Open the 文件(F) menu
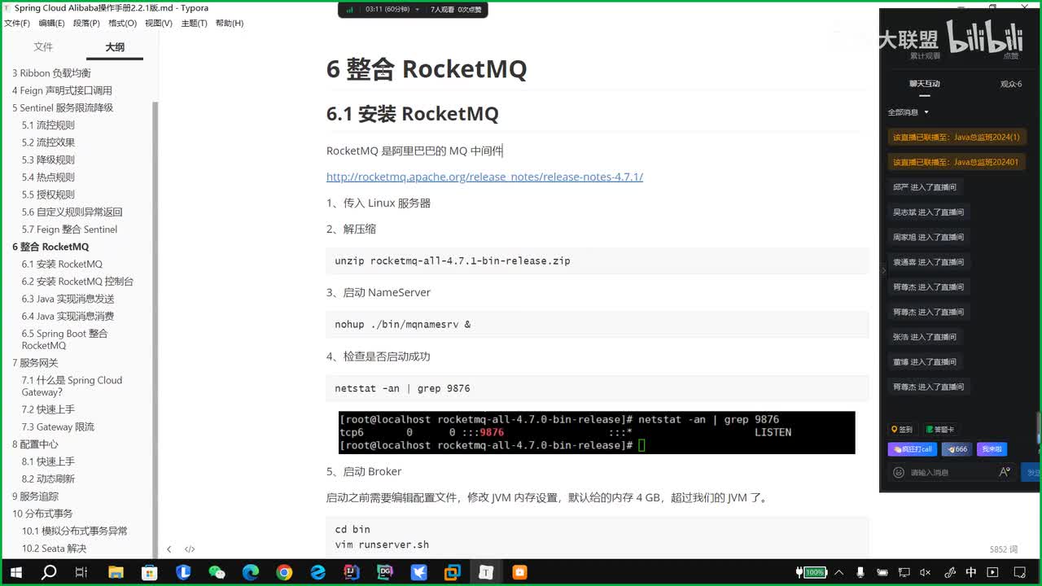Viewport: 1042px width, 586px height. pos(17,23)
